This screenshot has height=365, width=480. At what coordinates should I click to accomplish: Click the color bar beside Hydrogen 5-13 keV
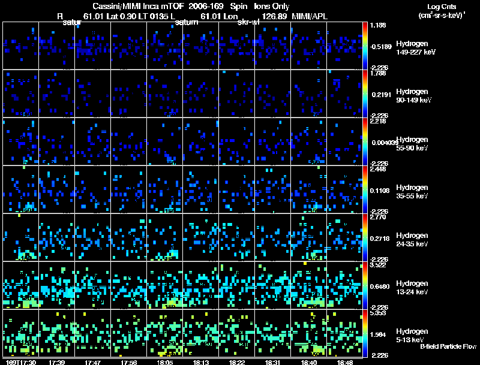pyautogui.click(x=366, y=333)
